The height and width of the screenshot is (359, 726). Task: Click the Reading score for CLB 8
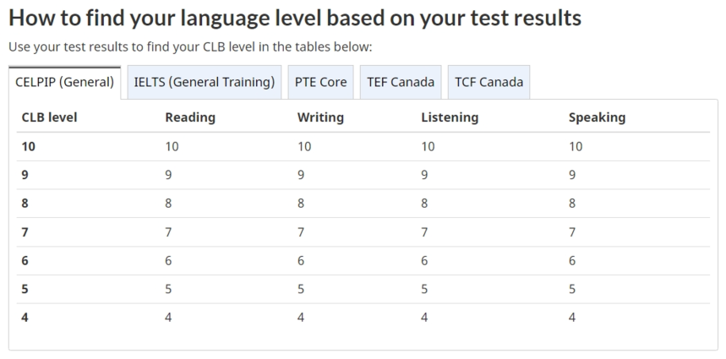pos(169,204)
